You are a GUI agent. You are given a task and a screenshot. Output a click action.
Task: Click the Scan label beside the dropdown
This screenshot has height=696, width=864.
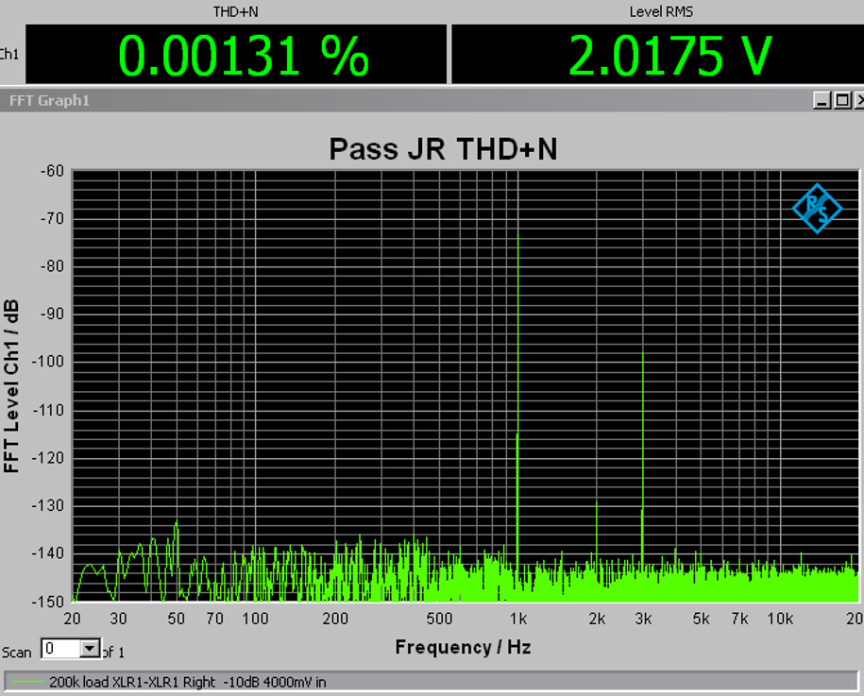click(16, 653)
